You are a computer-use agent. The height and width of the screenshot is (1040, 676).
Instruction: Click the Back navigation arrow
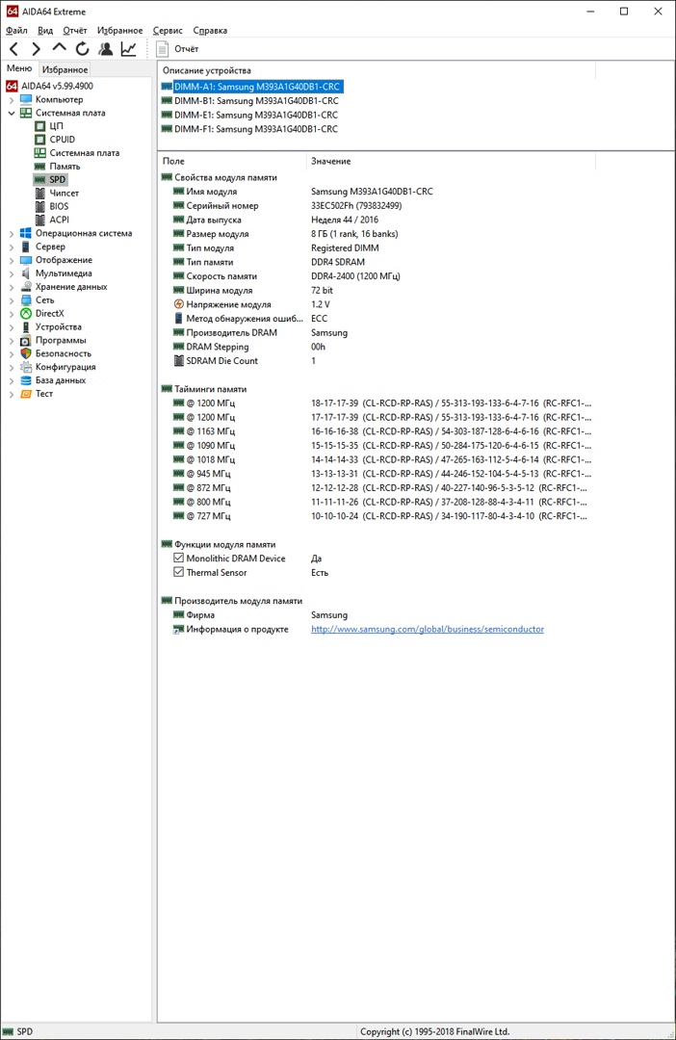click(x=13, y=48)
